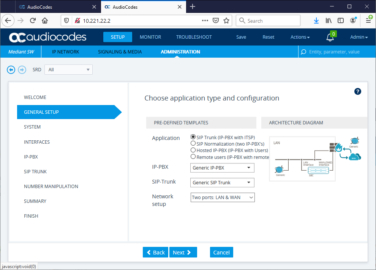Viewport: 376px width, 270px height.
Task: Click Save in the top bar
Action: point(241,37)
